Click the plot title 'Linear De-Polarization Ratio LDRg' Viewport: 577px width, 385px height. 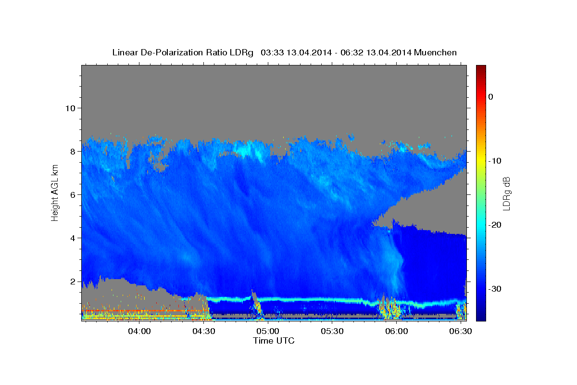pyautogui.click(x=182, y=52)
